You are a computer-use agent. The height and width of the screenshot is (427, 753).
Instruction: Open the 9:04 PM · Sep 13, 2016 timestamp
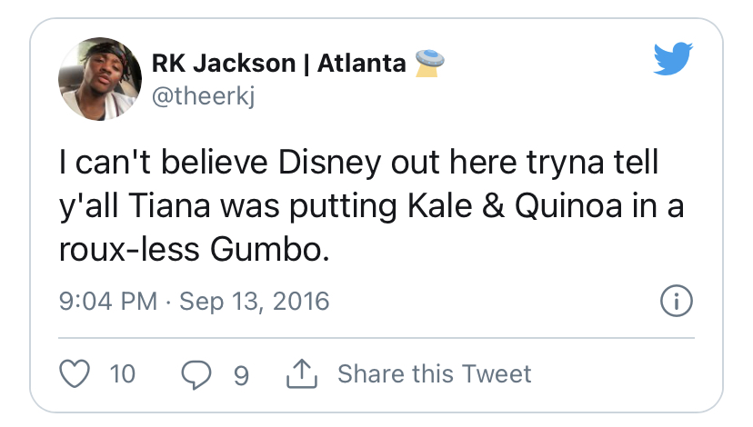click(193, 301)
